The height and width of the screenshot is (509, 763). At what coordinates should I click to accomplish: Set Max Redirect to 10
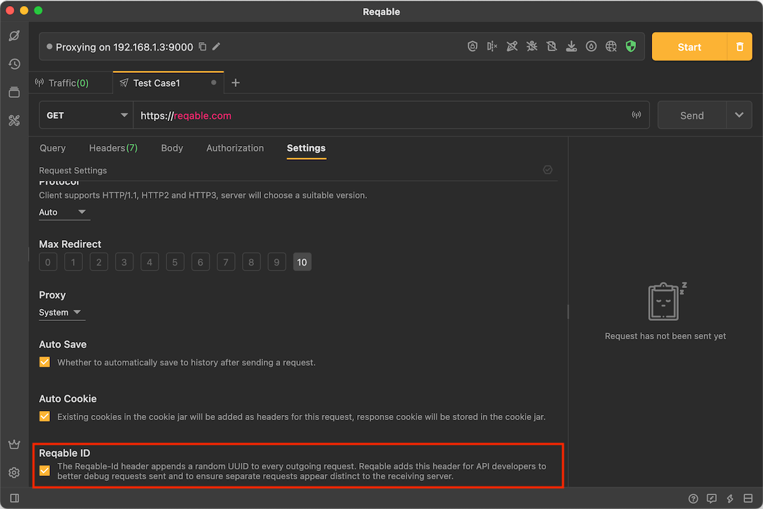(302, 262)
